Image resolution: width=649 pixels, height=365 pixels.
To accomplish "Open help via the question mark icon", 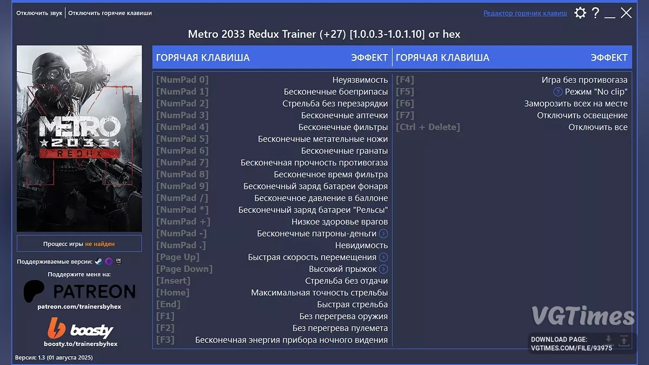I will point(595,13).
